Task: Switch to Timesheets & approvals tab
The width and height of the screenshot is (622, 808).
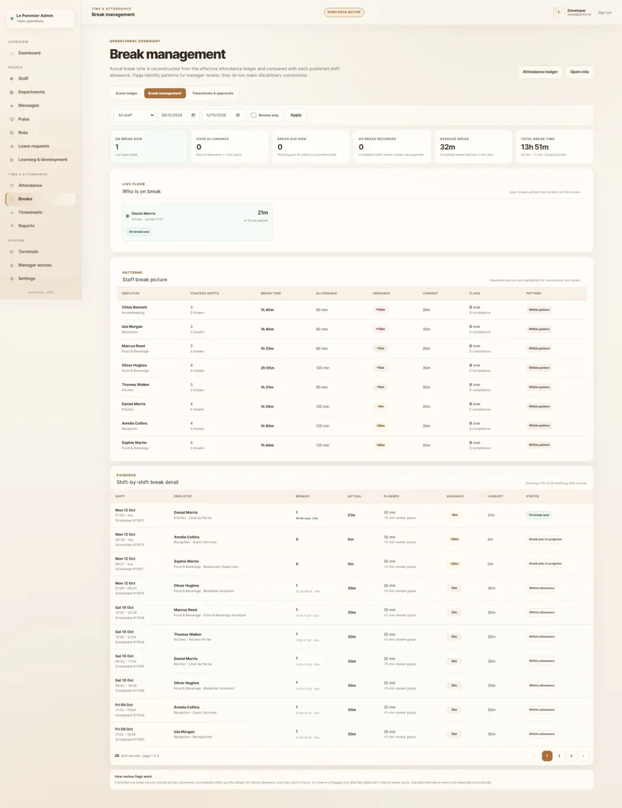Action: [213, 93]
